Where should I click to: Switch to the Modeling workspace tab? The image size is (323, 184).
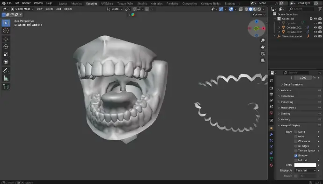[76, 3]
